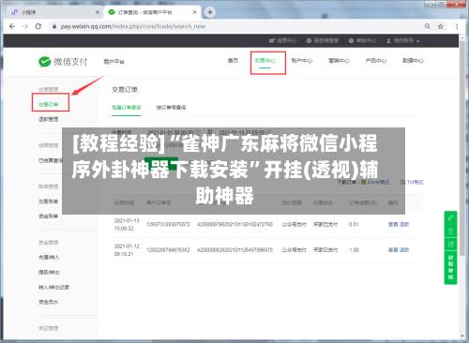469x343 pixels.
Task: Click the 交易订单 page heading
Action: point(125,90)
